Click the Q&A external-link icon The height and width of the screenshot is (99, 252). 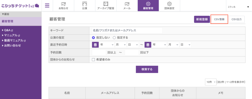pos(12,30)
